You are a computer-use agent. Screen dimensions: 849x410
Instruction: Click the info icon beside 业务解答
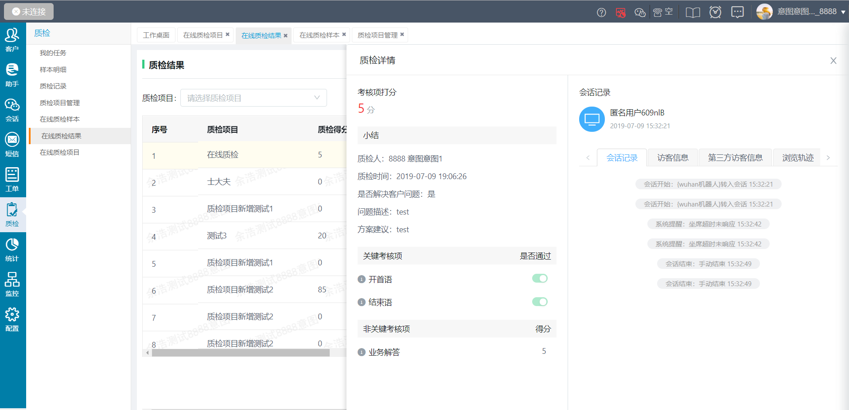(x=362, y=353)
